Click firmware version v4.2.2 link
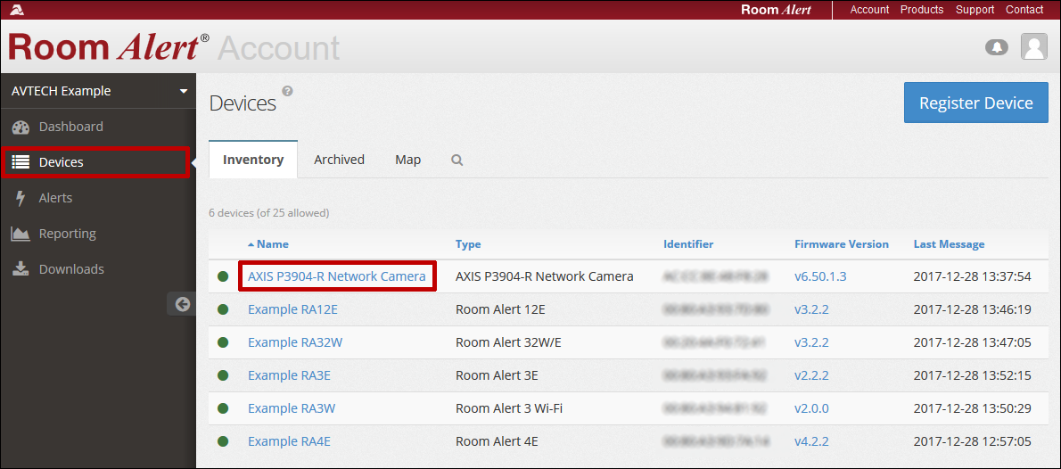The height and width of the screenshot is (469, 1061). [x=811, y=441]
